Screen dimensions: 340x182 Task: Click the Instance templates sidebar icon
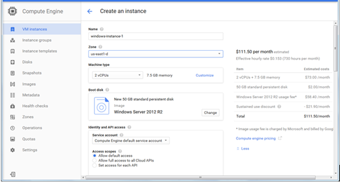pyautogui.click(x=13, y=51)
